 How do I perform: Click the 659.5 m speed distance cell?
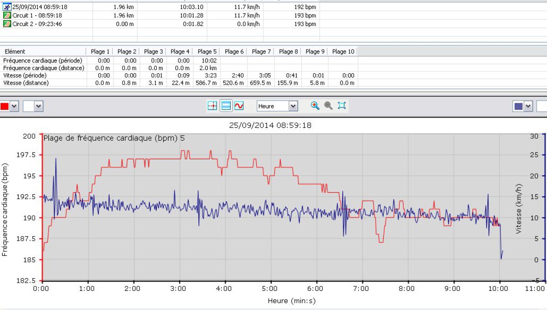point(260,83)
